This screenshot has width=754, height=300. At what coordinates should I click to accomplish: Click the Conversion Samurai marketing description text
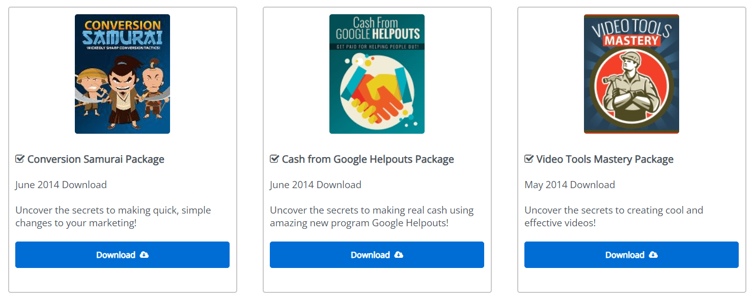(113, 217)
